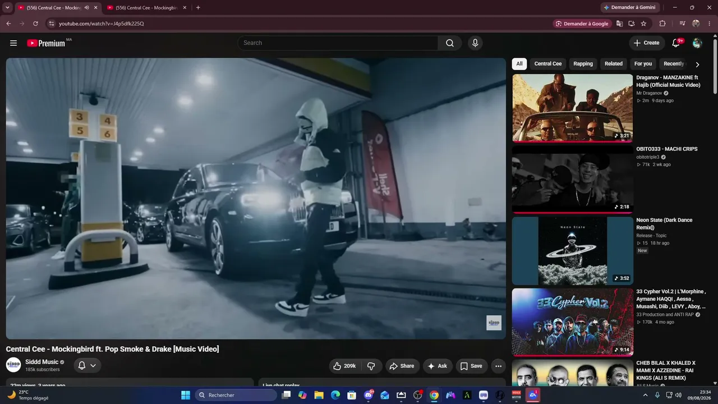Filter suggestions by Rapping chip
The width and height of the screenshot is (718, 404).
pos(583,64)
